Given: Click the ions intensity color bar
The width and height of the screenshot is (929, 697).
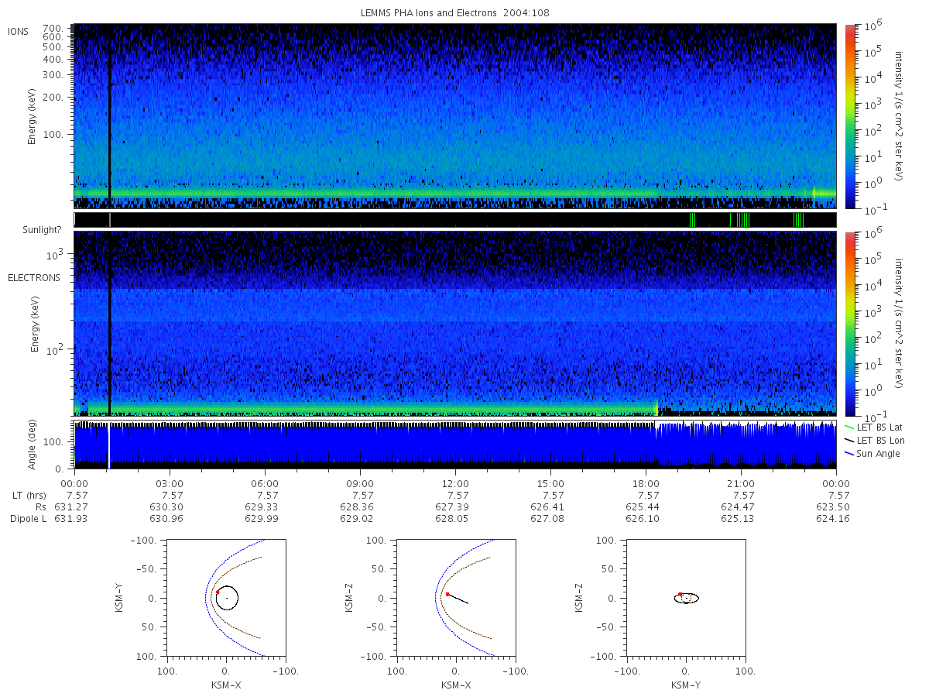Looking at the screenshot, I should [849, 116].
